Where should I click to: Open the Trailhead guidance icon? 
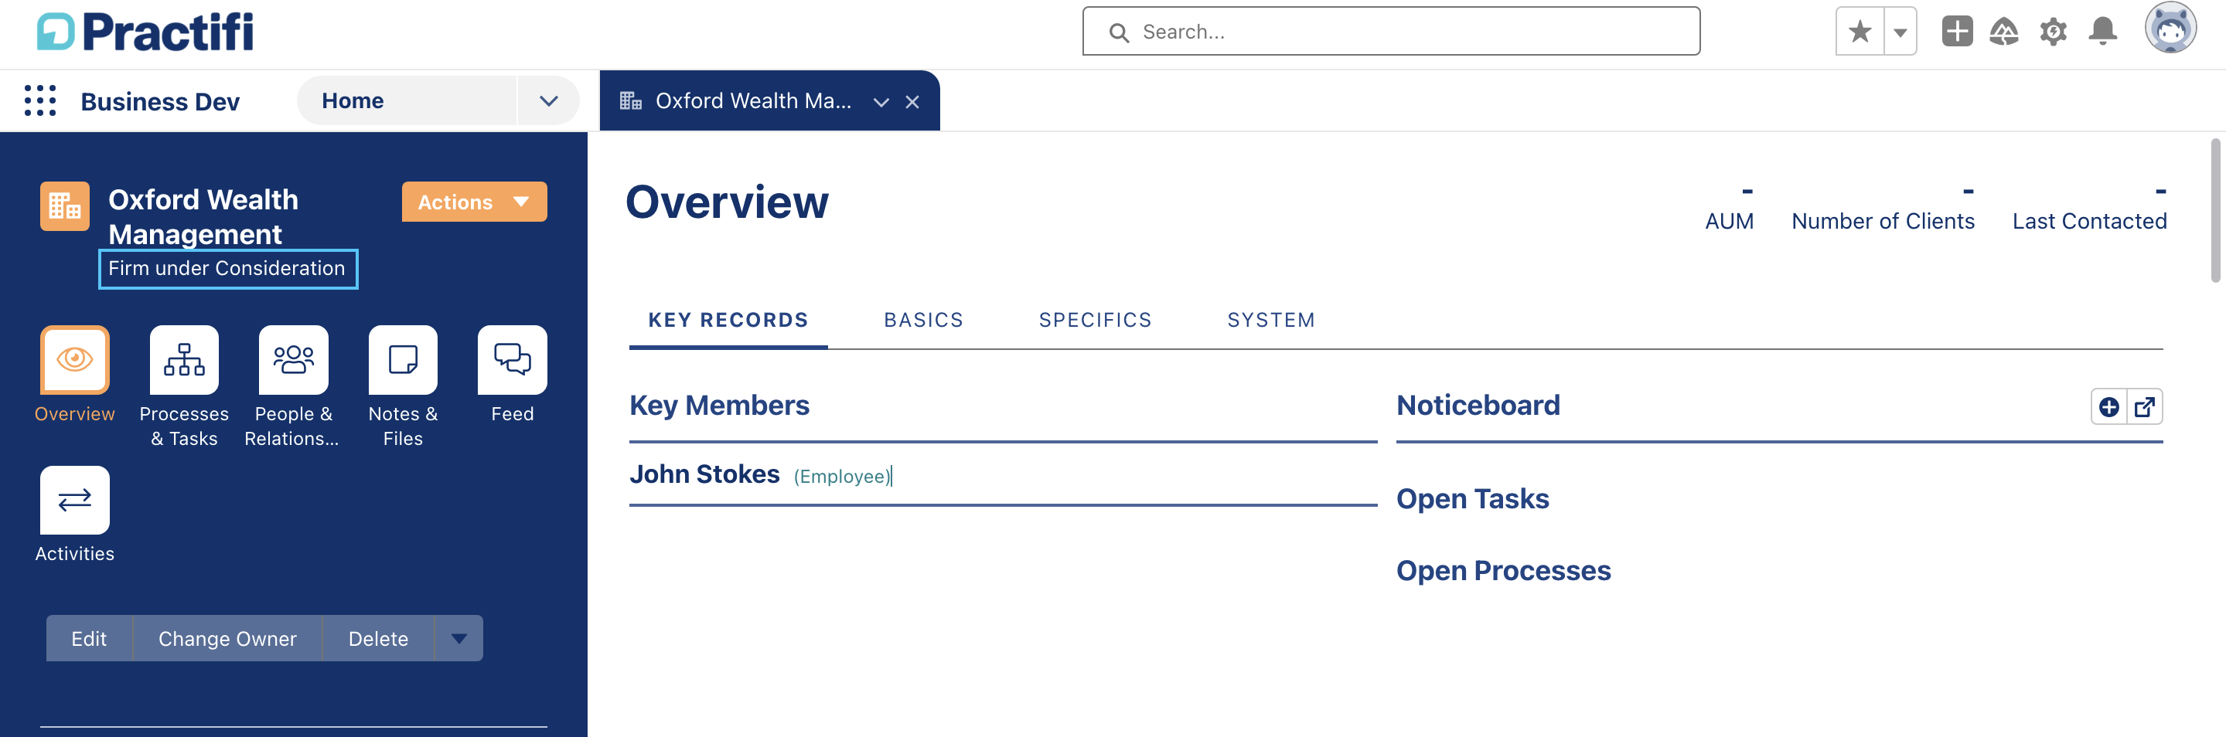tap(2004, 32)
